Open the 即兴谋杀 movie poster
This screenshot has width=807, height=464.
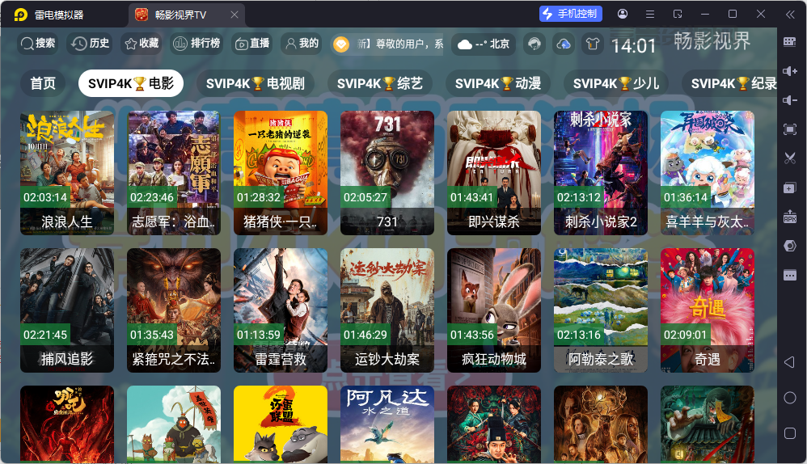(x=494, y=173)
